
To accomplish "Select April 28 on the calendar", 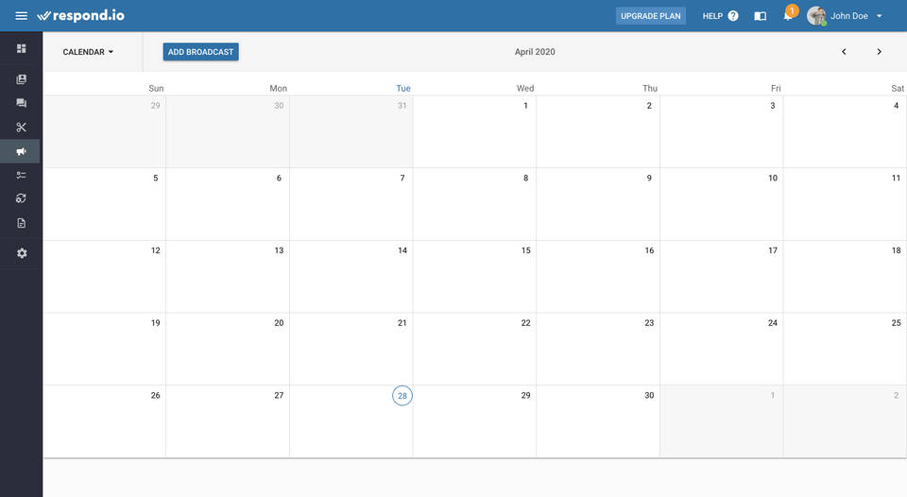I will click(402, 396).
